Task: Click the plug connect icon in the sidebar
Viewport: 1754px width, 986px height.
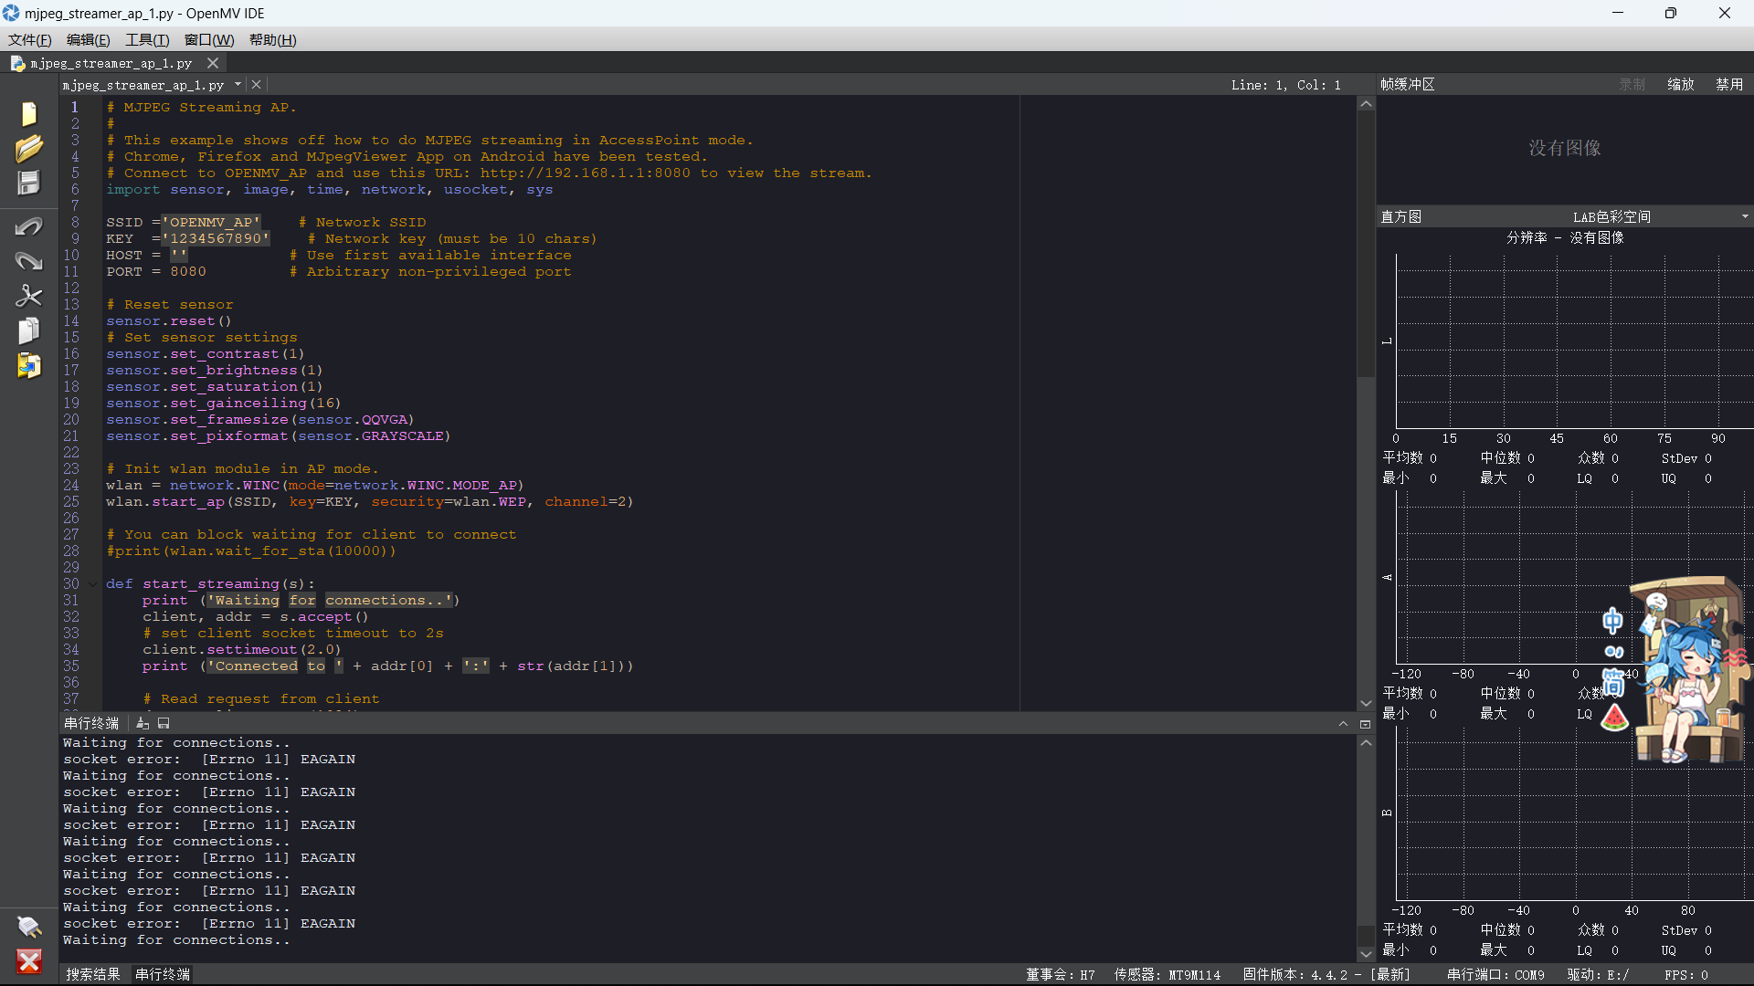Action: (29, 927)
